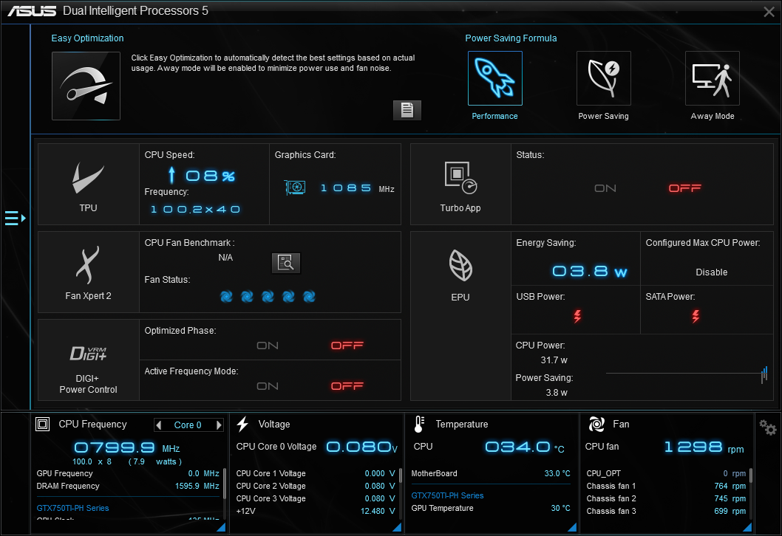Set Optimized Phase to OFF
Image resolution: width=782 pixels, height=536 pixels.
(347, 346)
